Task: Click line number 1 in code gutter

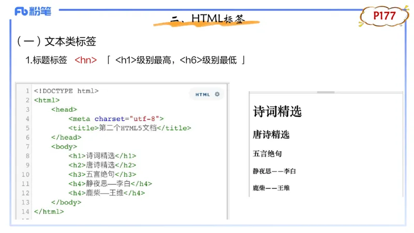Action: tap(27, 91)
